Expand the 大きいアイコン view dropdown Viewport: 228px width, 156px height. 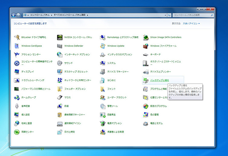(x=191, y=23)
